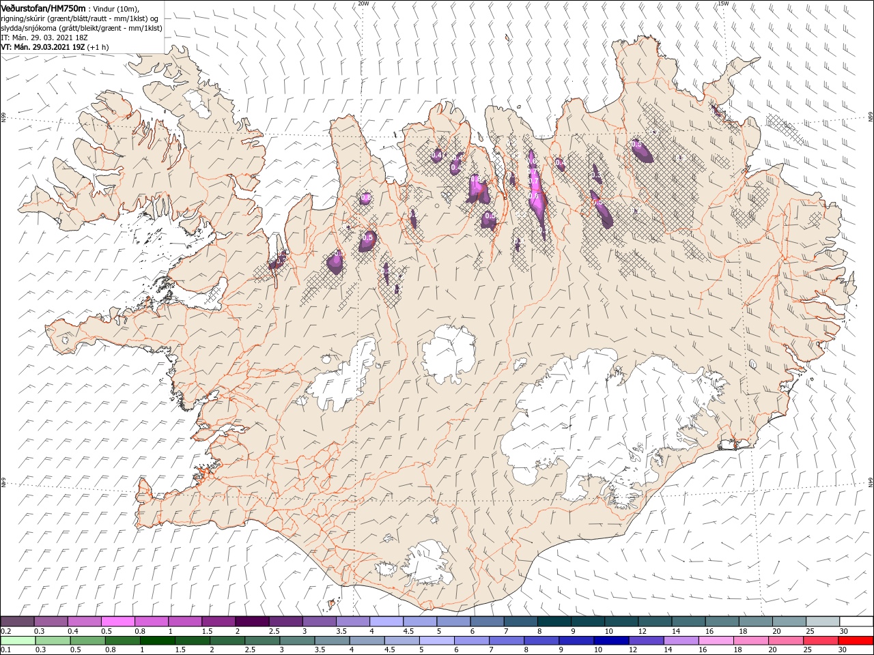Viewport: 874px width, 655px height.
Task: Click the top-row swatch between 0.8 and 1
Action: coord(152,622)
